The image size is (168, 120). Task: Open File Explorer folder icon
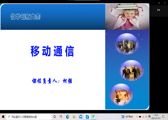point(74,117)
